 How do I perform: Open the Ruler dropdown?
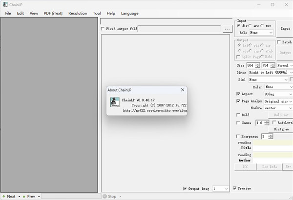[x=279, y=87]
